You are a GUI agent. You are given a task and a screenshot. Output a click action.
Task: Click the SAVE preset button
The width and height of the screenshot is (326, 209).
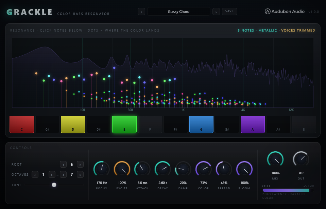229,12
